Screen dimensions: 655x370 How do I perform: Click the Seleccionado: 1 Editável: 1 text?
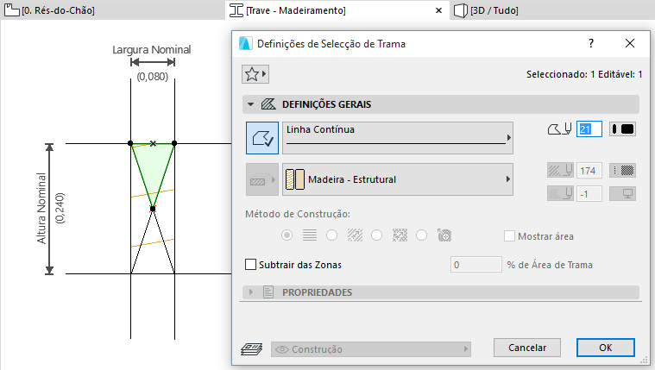584,74
